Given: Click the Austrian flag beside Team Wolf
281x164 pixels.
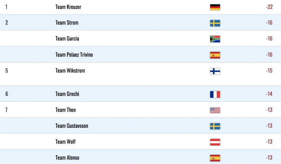Looking at the screenshot, I should [x=215, y=142].
